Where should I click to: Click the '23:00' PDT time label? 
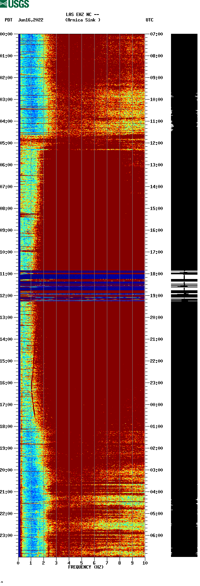(x=6, y=536)
